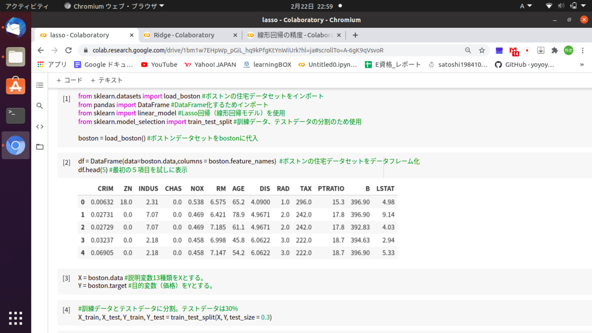Click the zoom indicator in address bar

468,50
